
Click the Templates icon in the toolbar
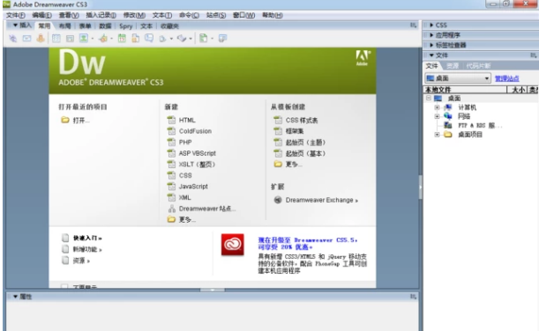tap(203, 39)
